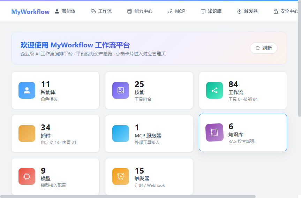The image size is (301, 198).
Task: Click the chain icon beside 工作流 menu
Action: [x=93, y=11]
